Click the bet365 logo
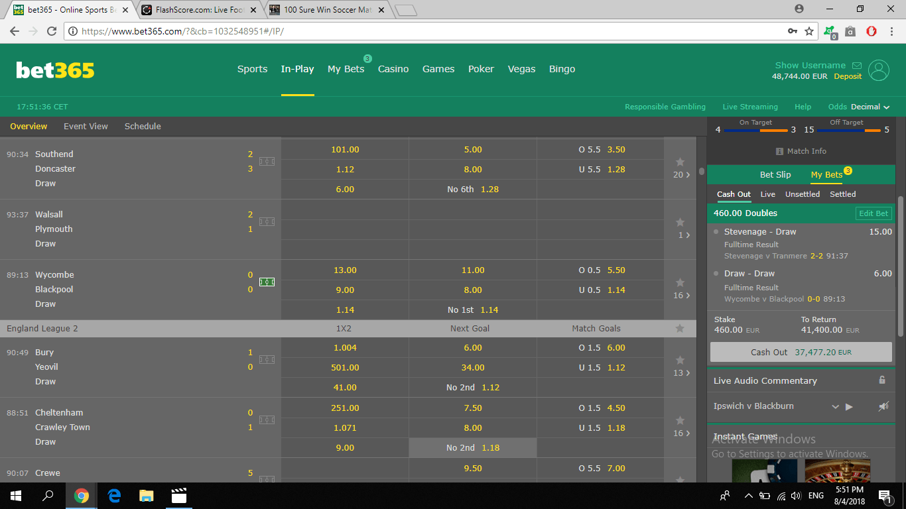The image size is (906, 509). click(55, 70)
